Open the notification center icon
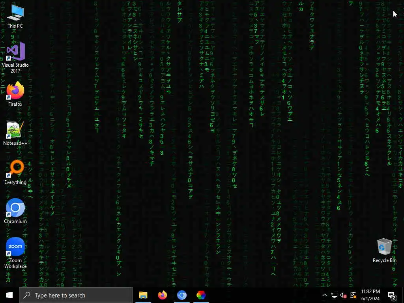This screenshot has height=303, width=404. 392,296
